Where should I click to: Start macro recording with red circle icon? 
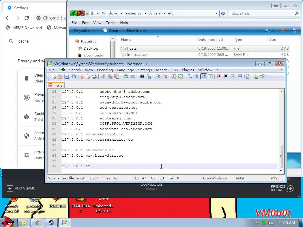click(x=219, y=76)
